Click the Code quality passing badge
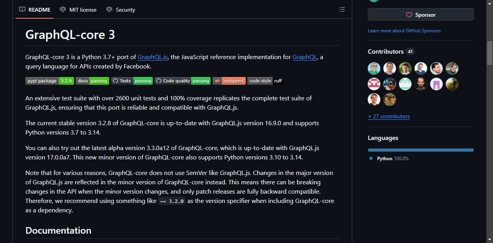The image size is (493, 243). [x=183, y=81]
